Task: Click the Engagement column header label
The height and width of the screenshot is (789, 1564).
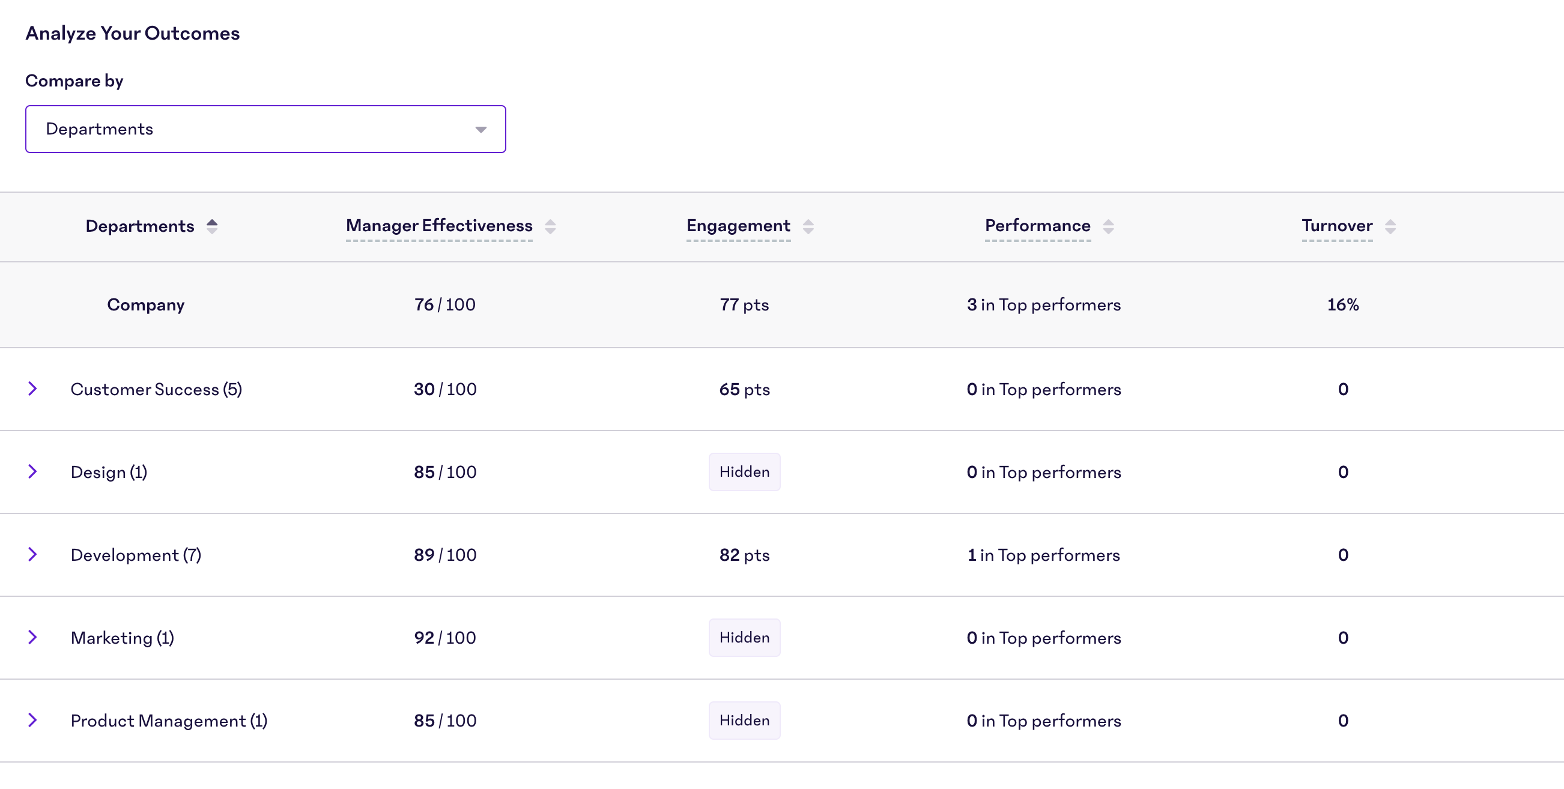Action: (x=738, y=226)
